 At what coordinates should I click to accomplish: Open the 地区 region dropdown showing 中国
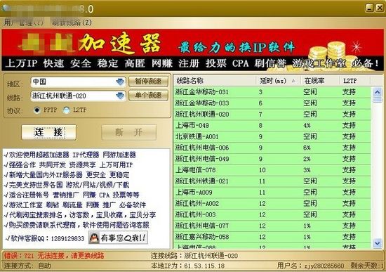pos(79,82)
